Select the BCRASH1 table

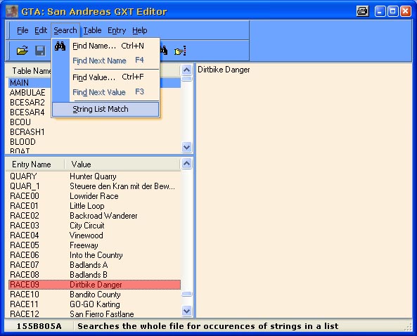tap(27, 132)
